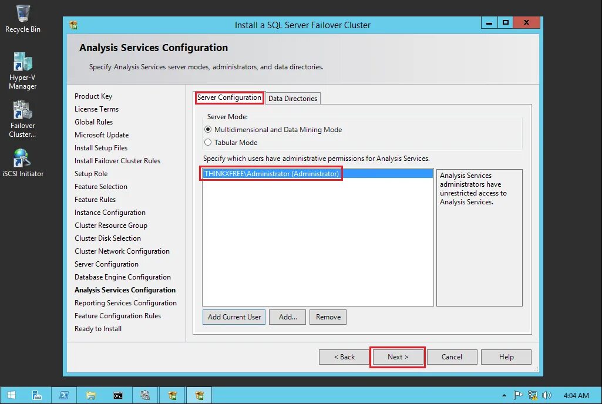
Task: Click the setup window title bar icon
Action: tap(73, 25)
